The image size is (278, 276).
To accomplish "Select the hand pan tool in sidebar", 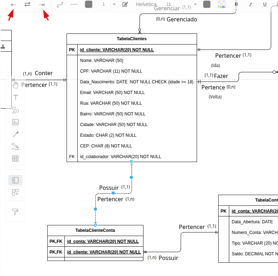I will [15, 85].
